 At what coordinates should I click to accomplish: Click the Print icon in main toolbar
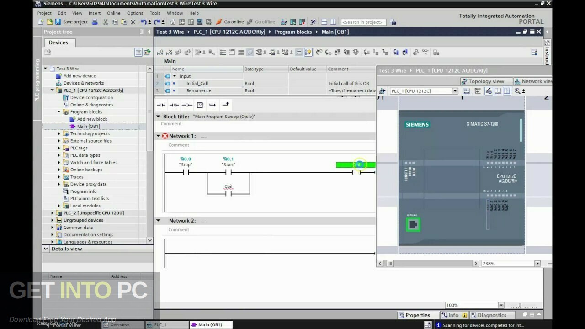[95, 22]
